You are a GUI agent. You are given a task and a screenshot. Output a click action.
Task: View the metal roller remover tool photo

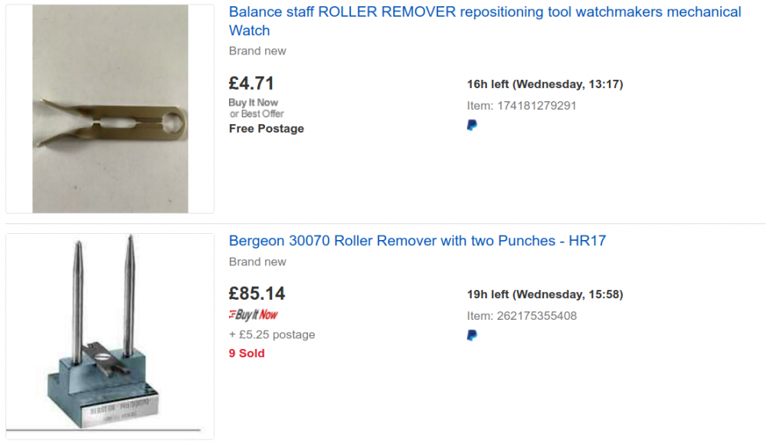[110, 109]
